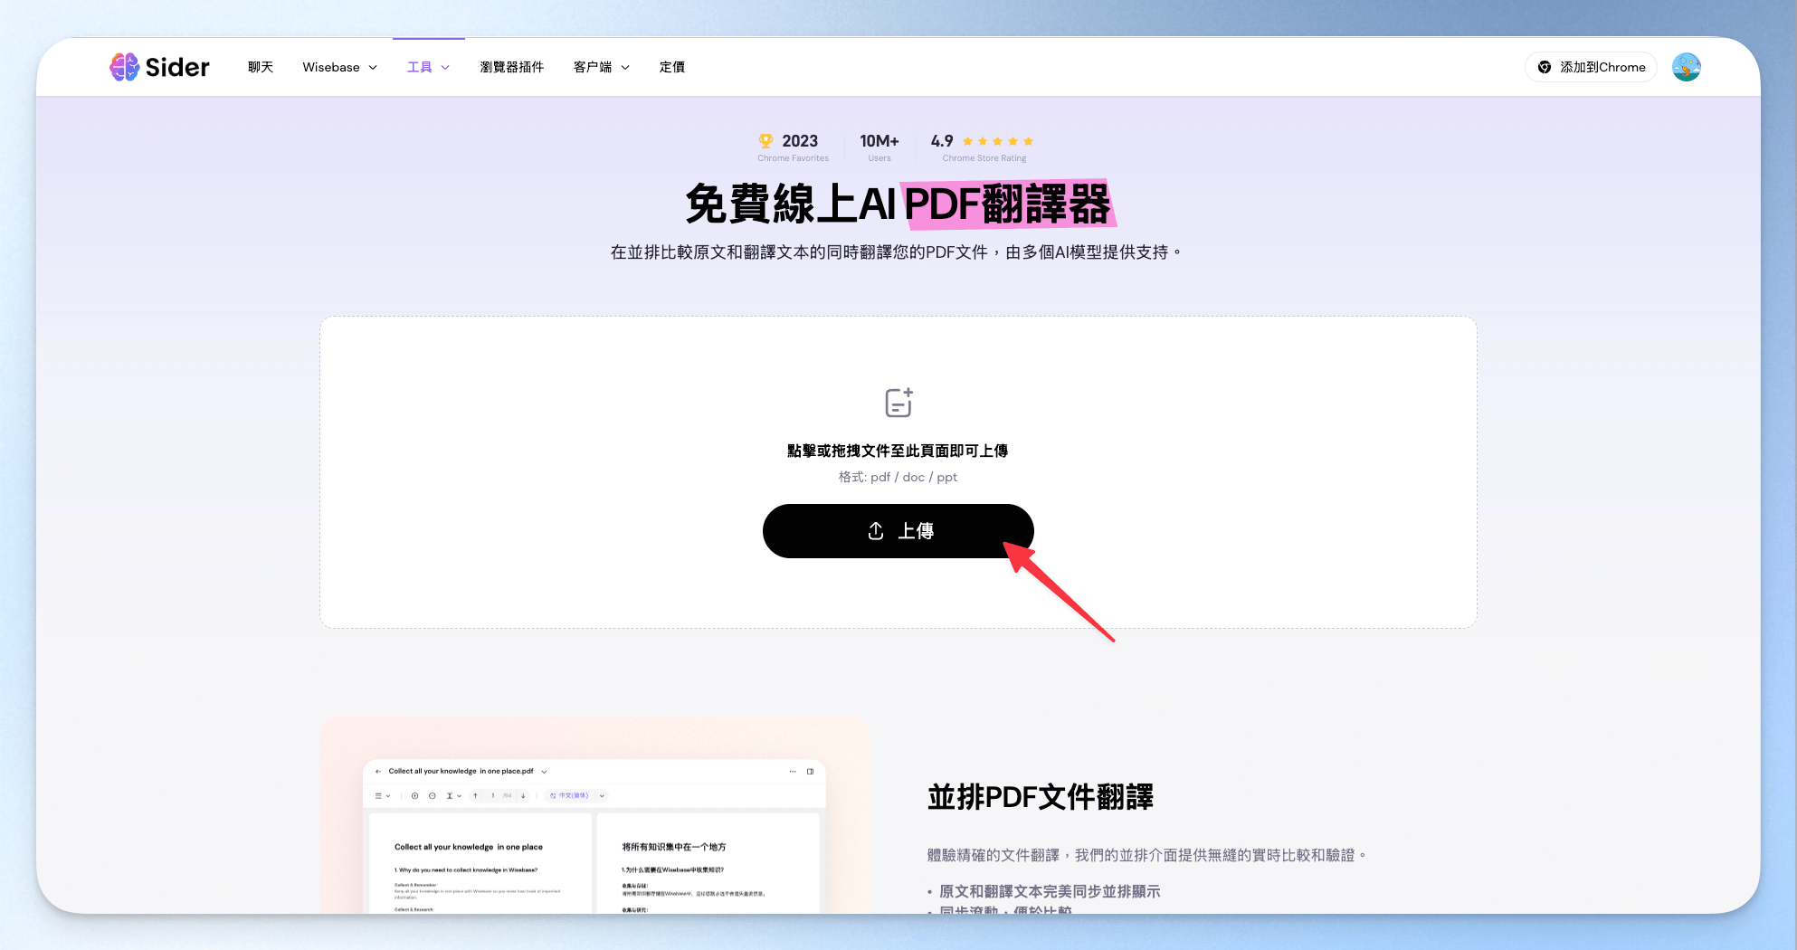
Task: Click the 10M+ Users statistic
Action: pyautogui.click(x=879, y=147)
